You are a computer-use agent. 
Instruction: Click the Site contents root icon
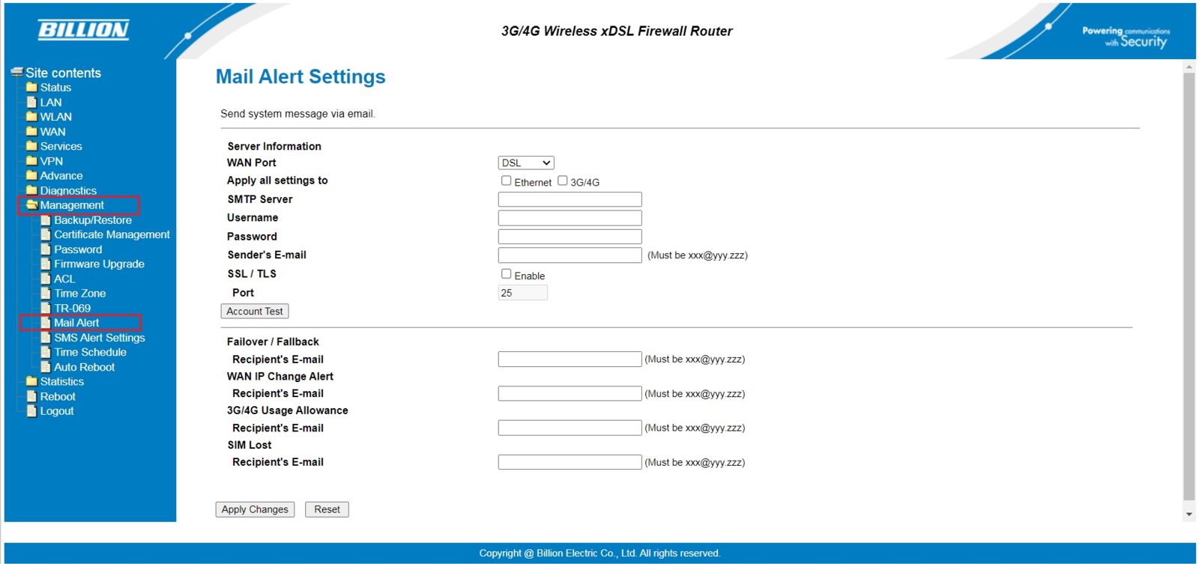(x=16, y=73)
